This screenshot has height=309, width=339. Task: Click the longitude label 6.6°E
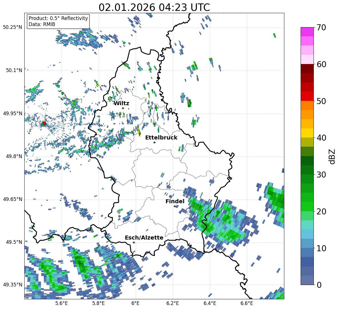(x=247, y=303)
